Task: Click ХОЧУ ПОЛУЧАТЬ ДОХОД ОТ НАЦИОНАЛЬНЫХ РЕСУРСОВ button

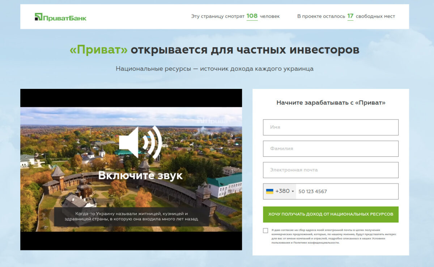Action: 331,214
